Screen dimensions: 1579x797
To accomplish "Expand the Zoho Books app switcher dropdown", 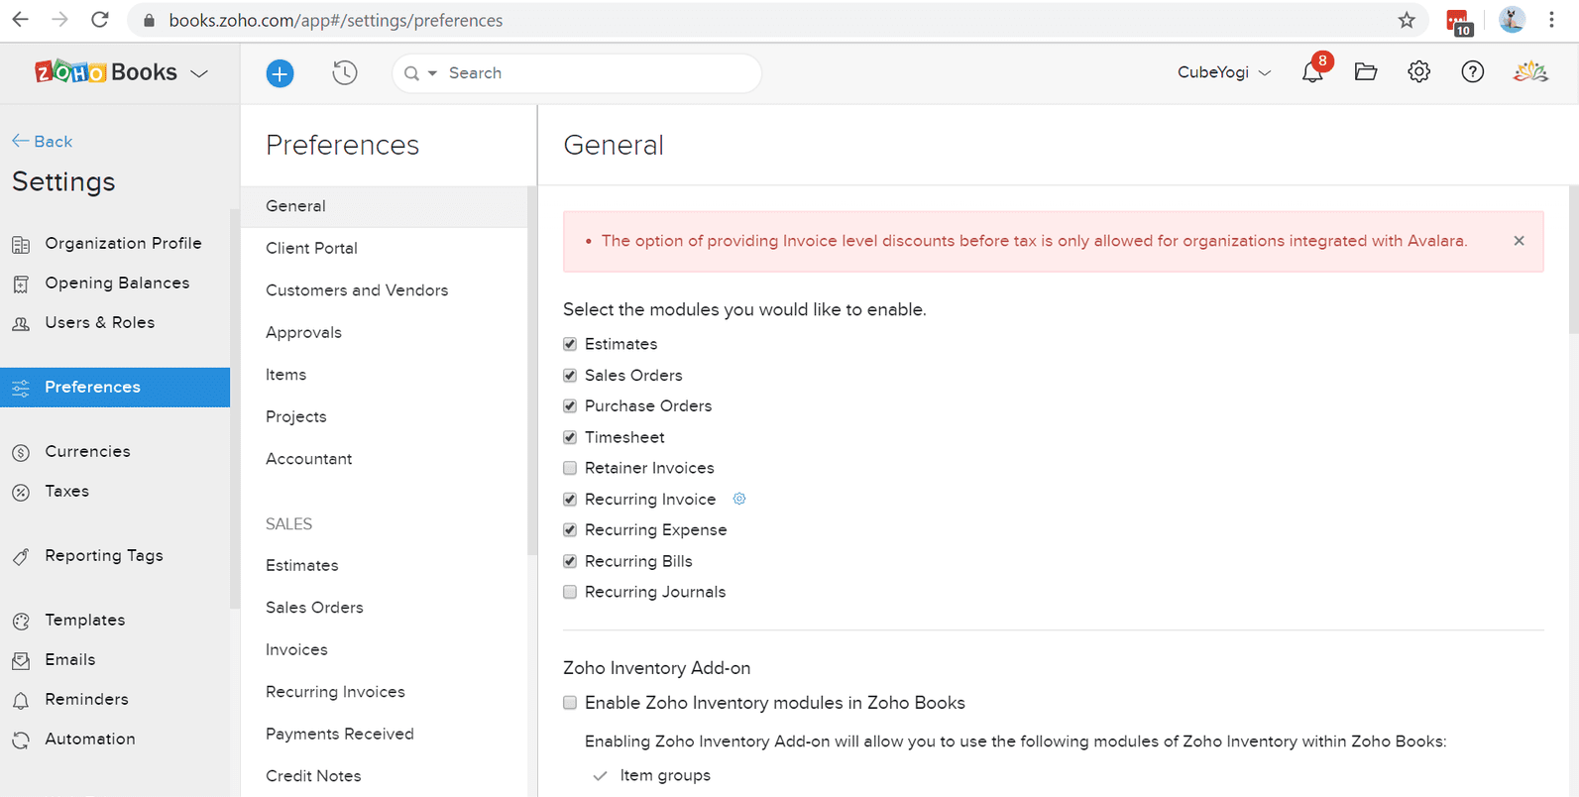I will (x=199, y=73).
